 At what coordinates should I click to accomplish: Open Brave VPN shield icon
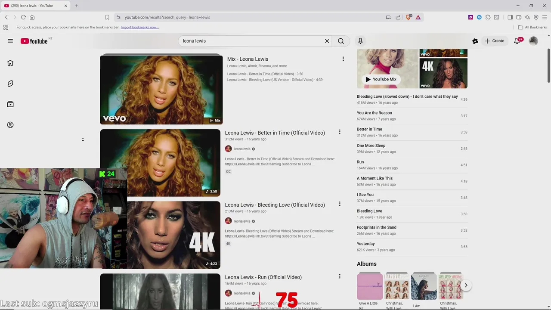click(x=536, y=17)
